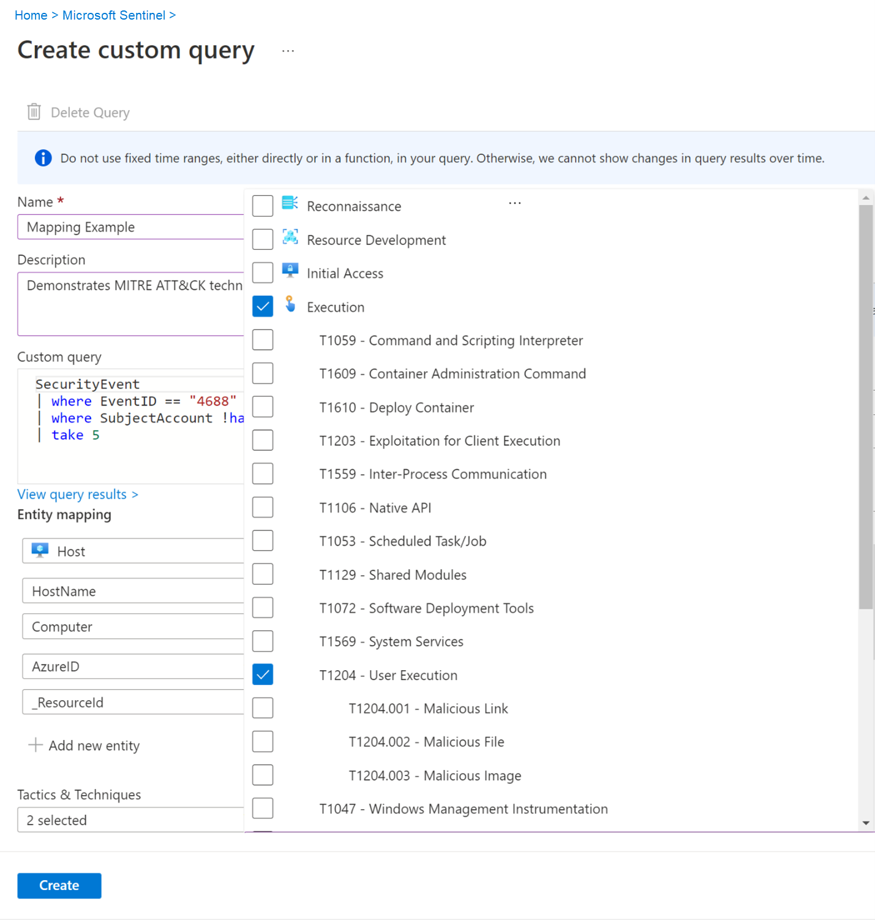Screen dimensions: 875x920
Task: Click the Host entity monitor icon
Action: pyautogui.click(x=40, y=550)
